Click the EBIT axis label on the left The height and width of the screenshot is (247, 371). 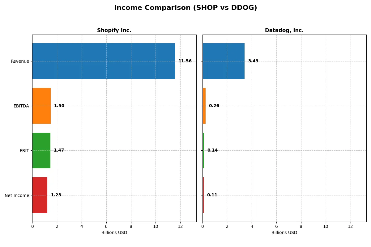click(x=24, y=151)
